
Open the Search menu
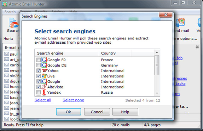[x=10, y=12]
